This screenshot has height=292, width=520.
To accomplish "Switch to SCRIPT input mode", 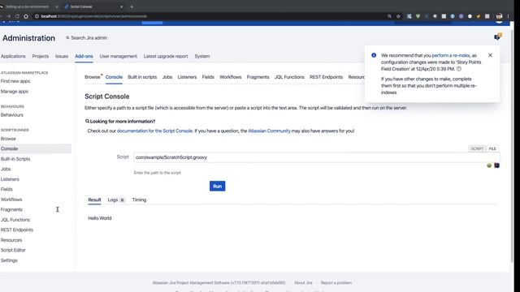I will click(x=477, y=148).
